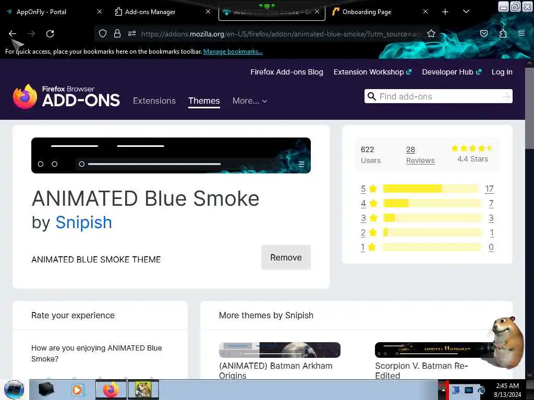Viewport: 534px width, 400px height.
Task: Open Extension Workshop link
Action: click(x=372, y=72)
